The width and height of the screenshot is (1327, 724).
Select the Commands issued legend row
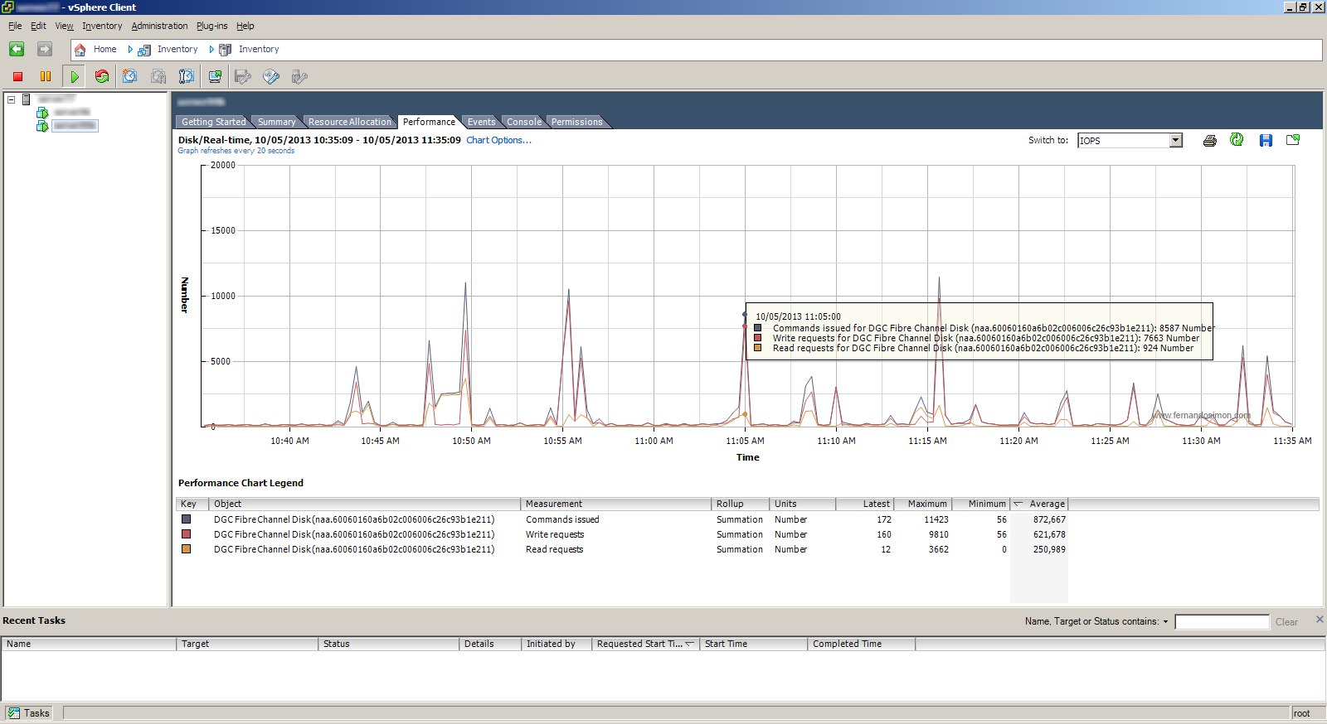pyautogui.click(x=623, y=519)
